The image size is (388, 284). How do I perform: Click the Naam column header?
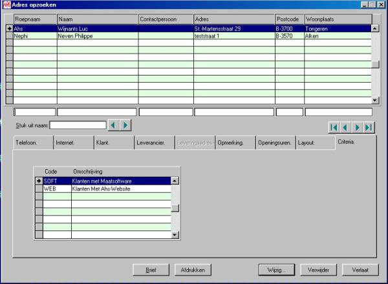(98, 19)
